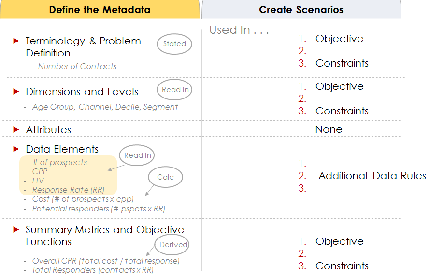Click Constraints in the Terminology row
444x280 pixels.
tap(342, 63)
